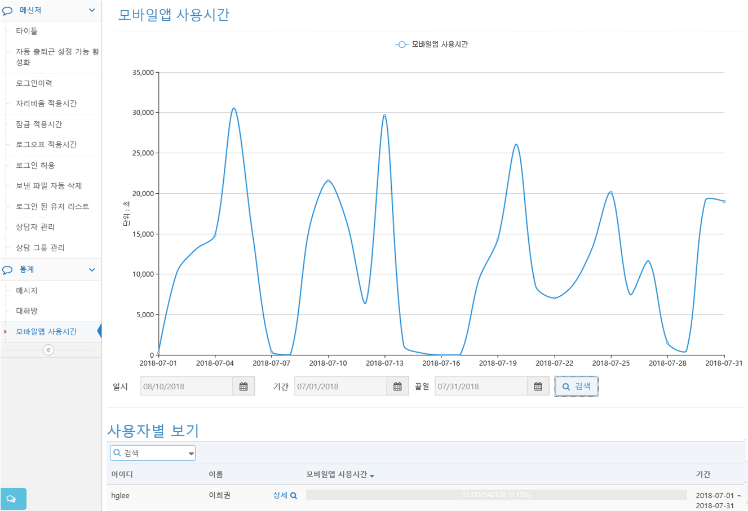The height and width of the screenshot is (511, 748).
Task: Click the calendar icon beside 일시 date field
Action: pyautogui.click(x=244, y=386)
